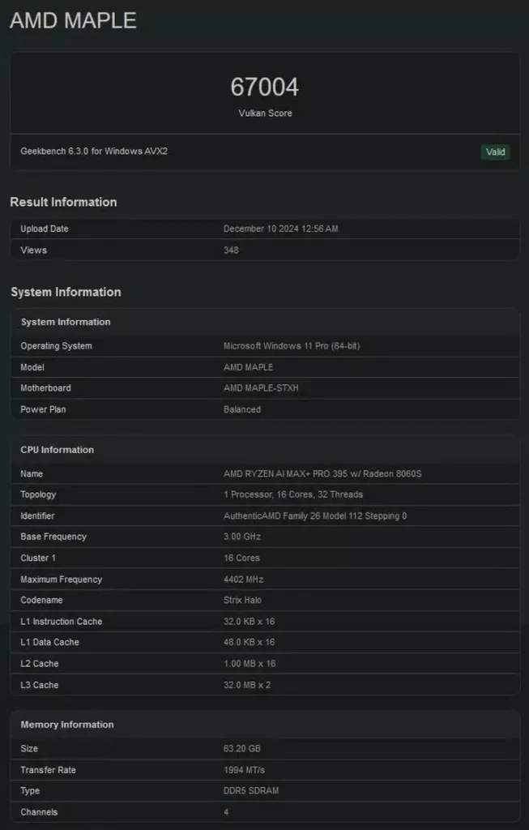This screenshot has width=529, height=830.
Task: Click the Operating System label
Action: point(56,345)
